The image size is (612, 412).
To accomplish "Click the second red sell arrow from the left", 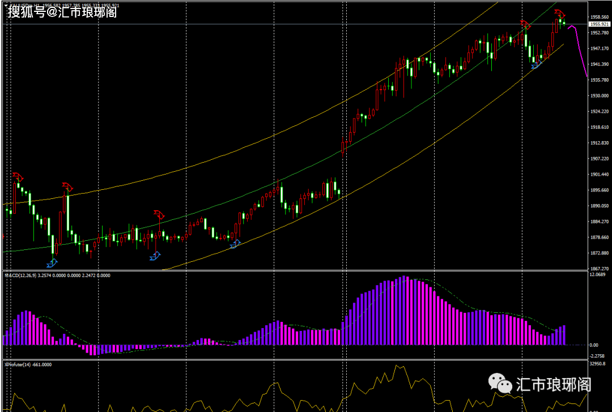I will pyautogui.click(x=68, y=186).
